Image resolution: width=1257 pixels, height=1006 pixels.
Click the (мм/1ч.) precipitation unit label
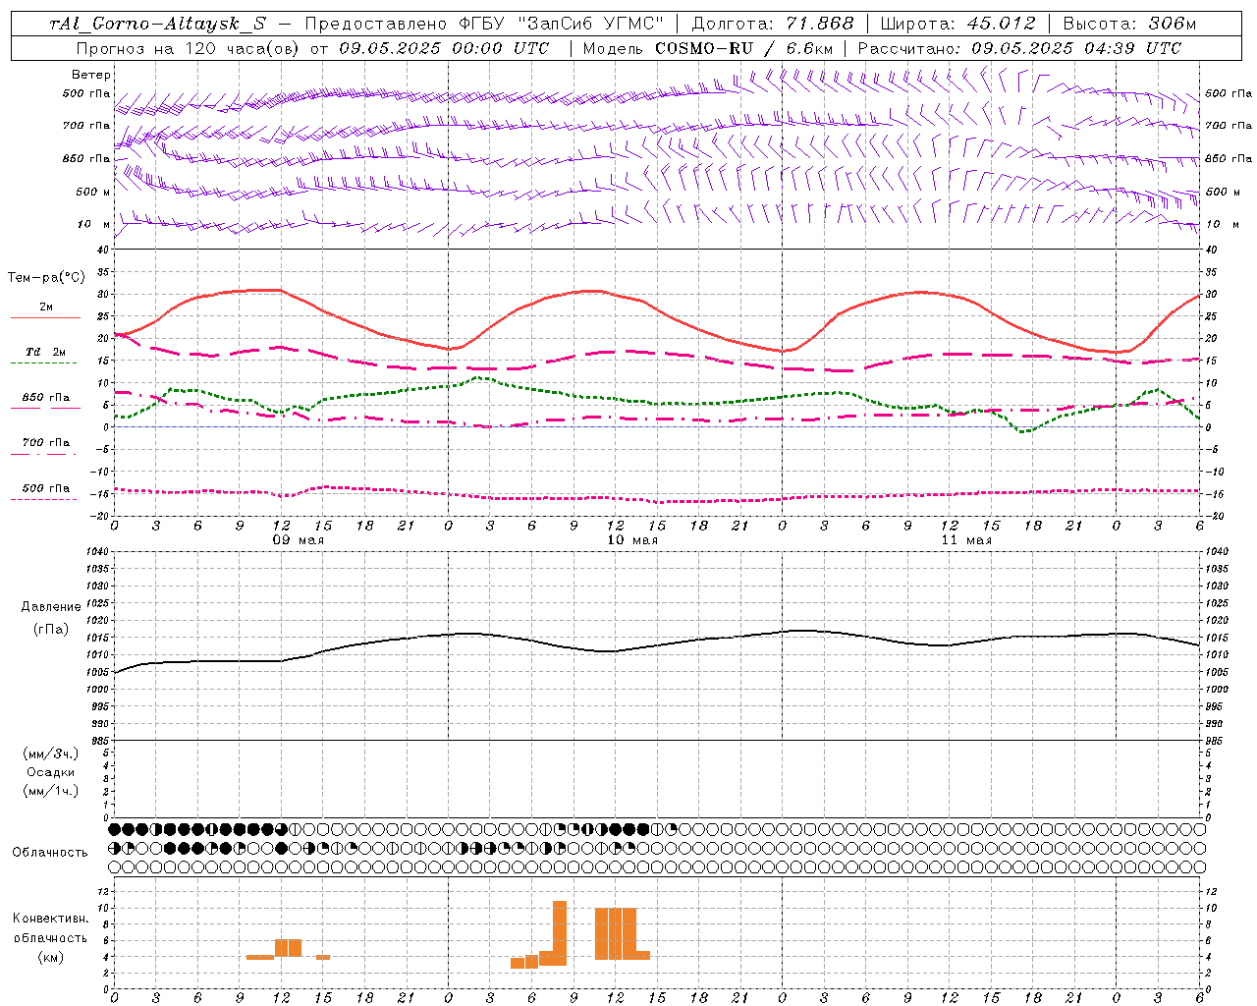tap(51, 791)
